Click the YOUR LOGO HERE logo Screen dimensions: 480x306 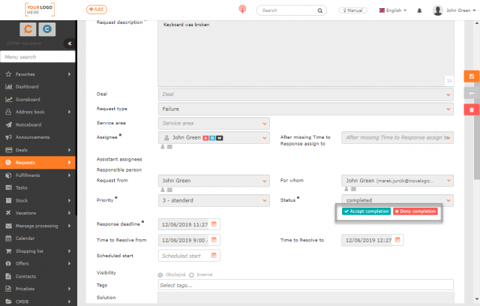pyautogui.click(x=40, y=10)
